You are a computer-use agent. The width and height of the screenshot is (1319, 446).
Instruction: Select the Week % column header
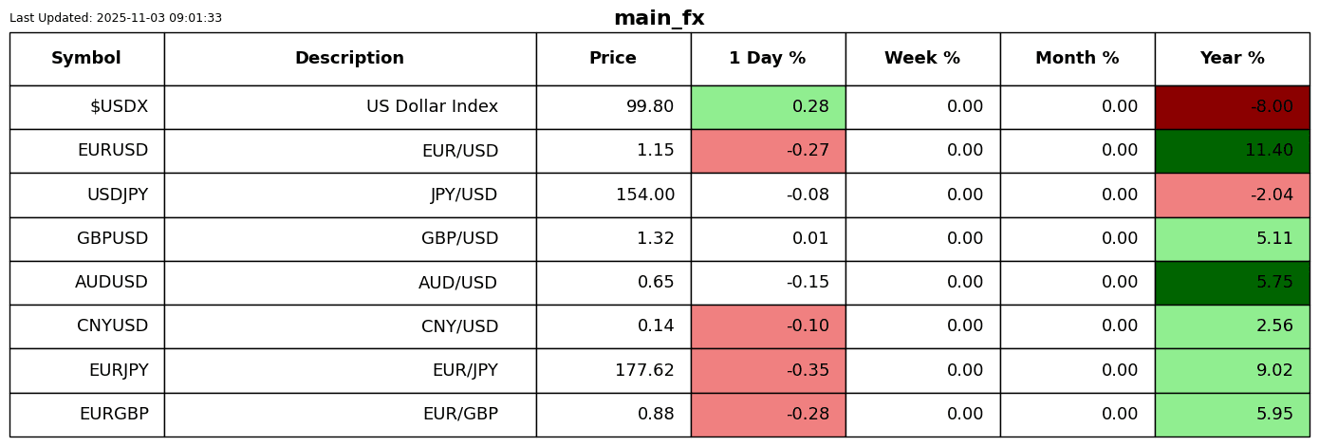coord(922,59)
